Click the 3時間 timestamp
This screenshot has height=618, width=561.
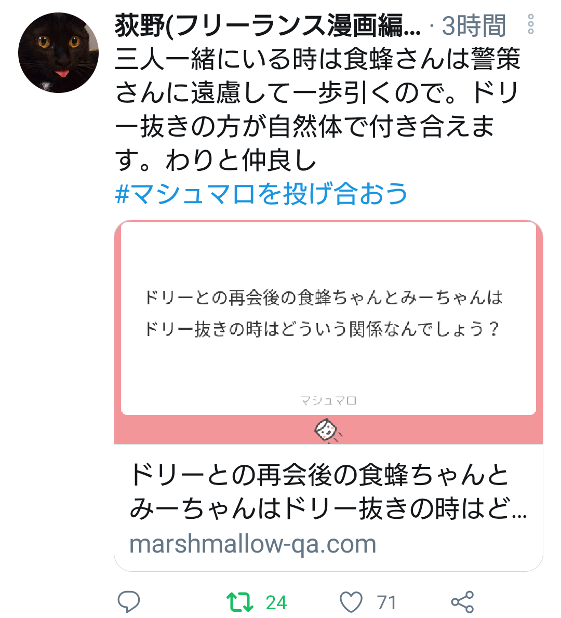point(474,26)
